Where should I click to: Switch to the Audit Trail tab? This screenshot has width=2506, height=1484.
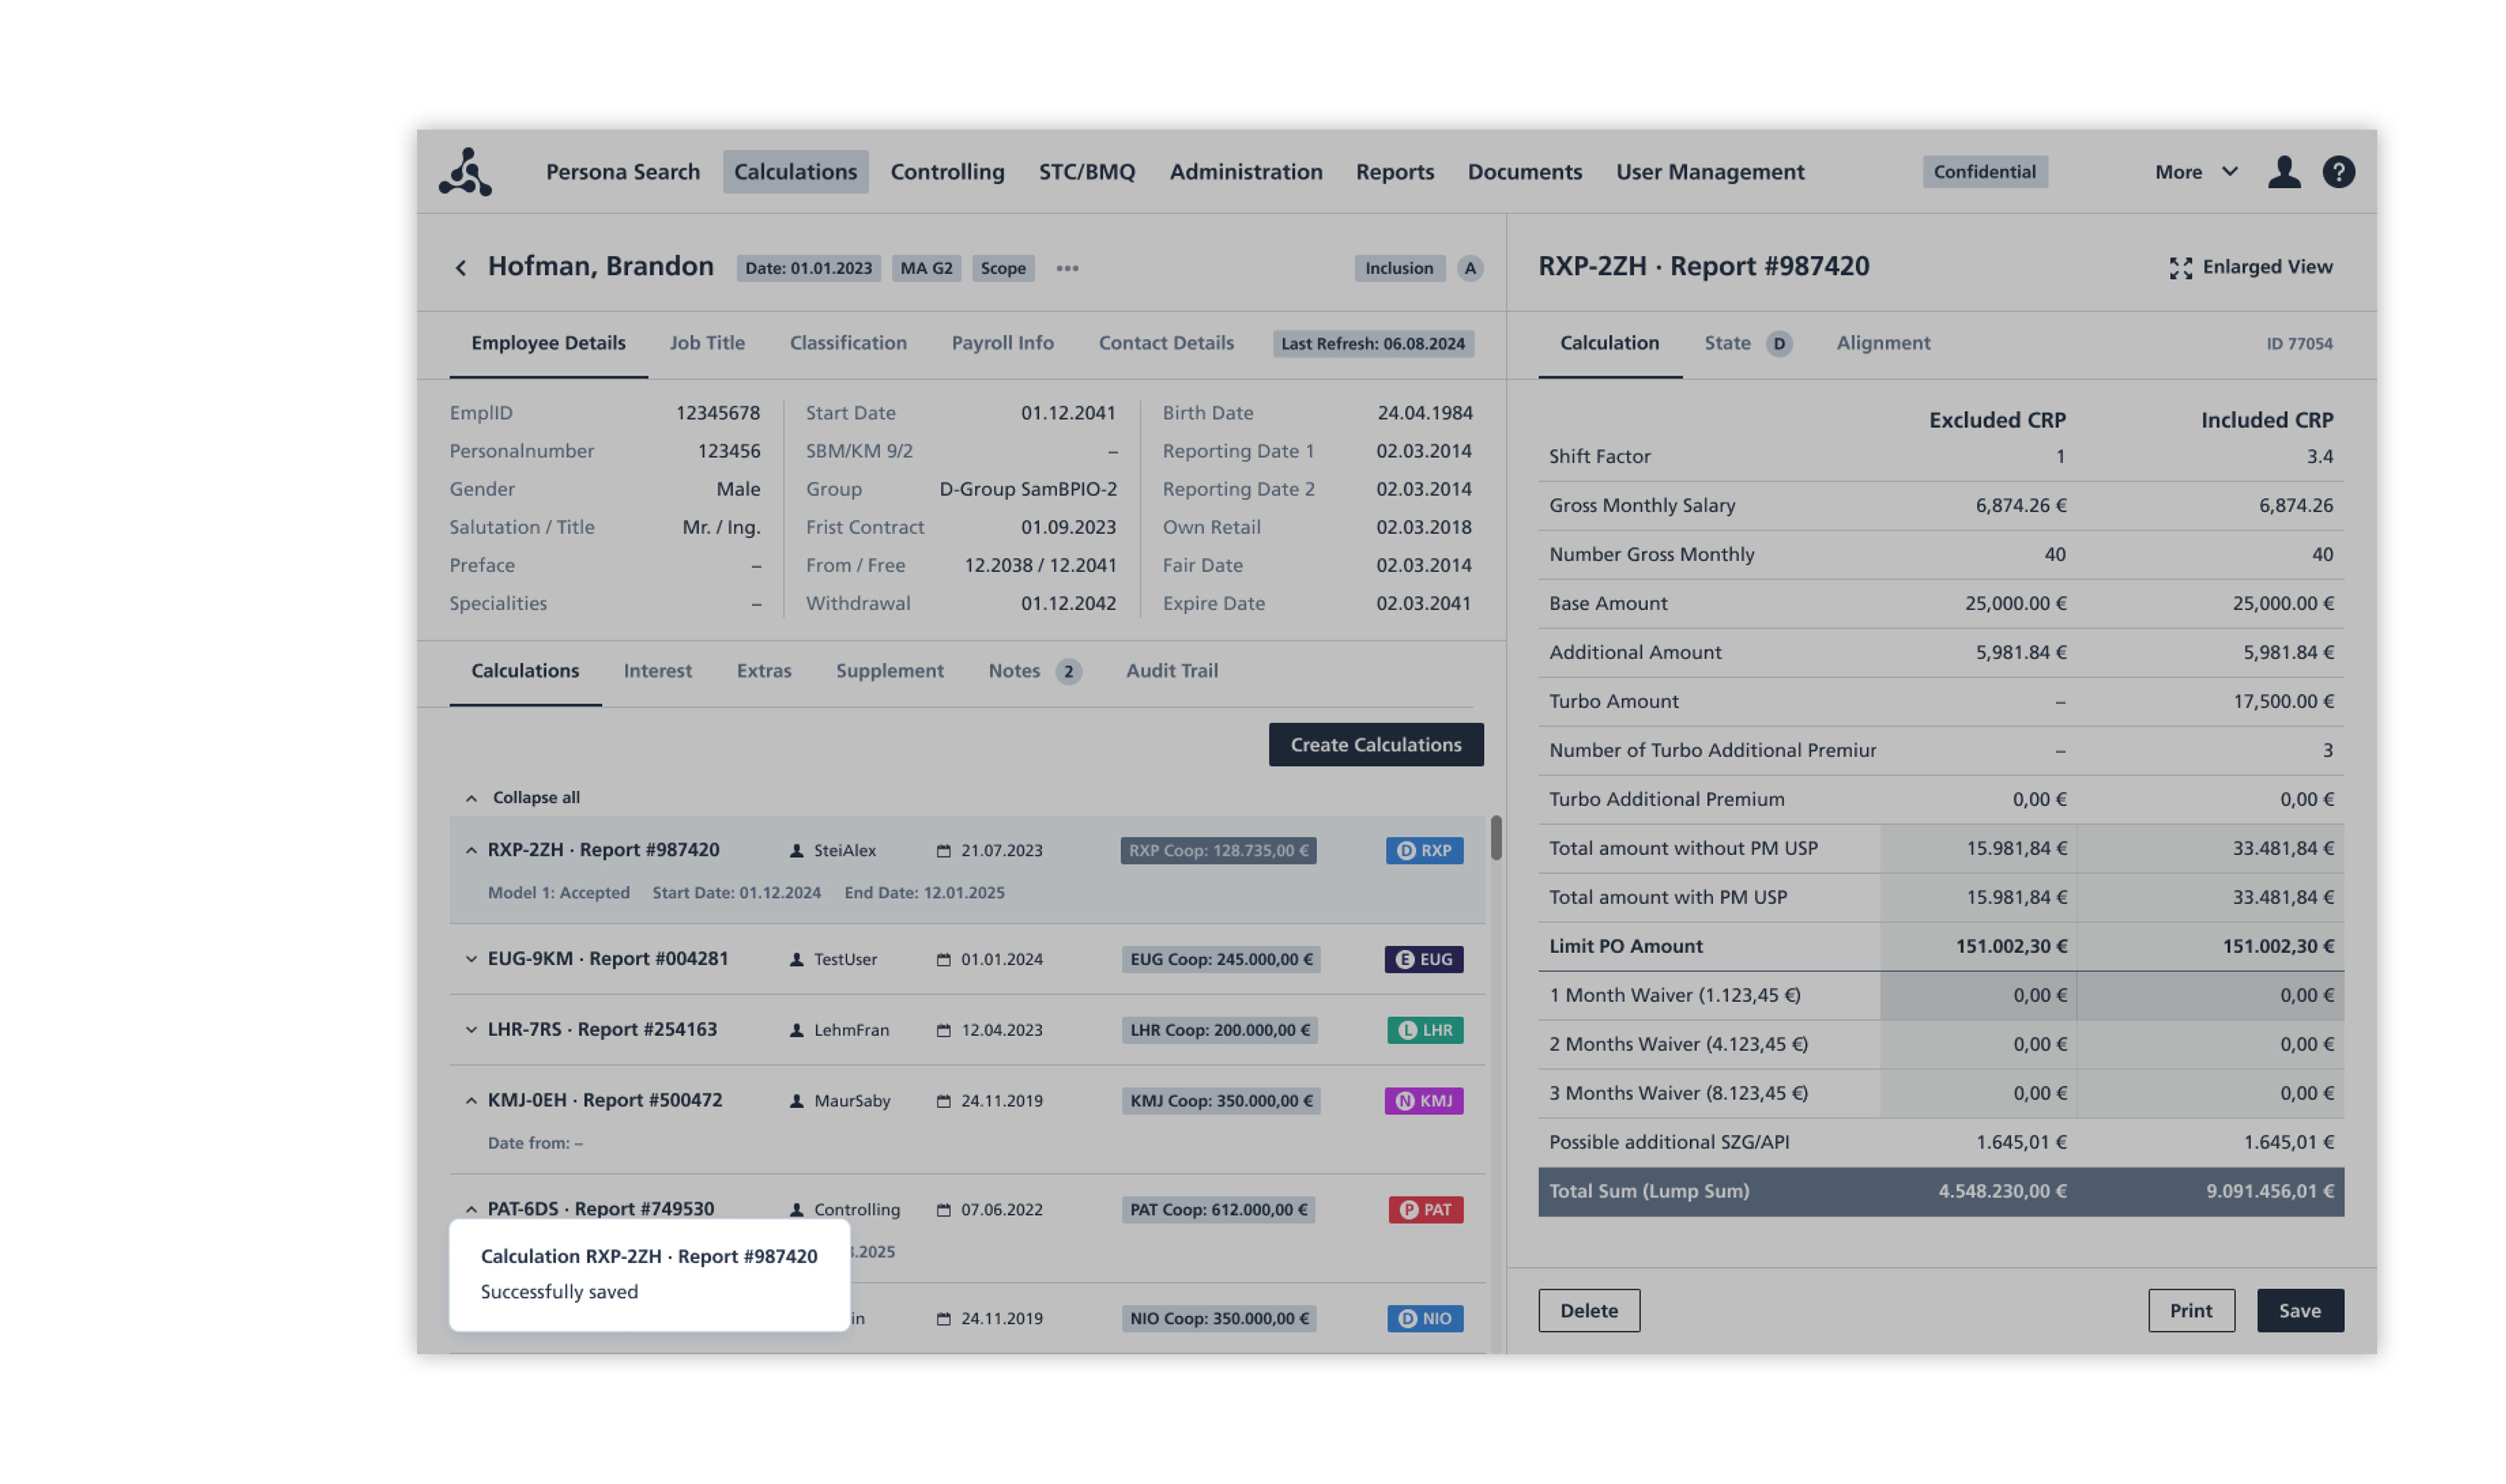click(1171, 671)
